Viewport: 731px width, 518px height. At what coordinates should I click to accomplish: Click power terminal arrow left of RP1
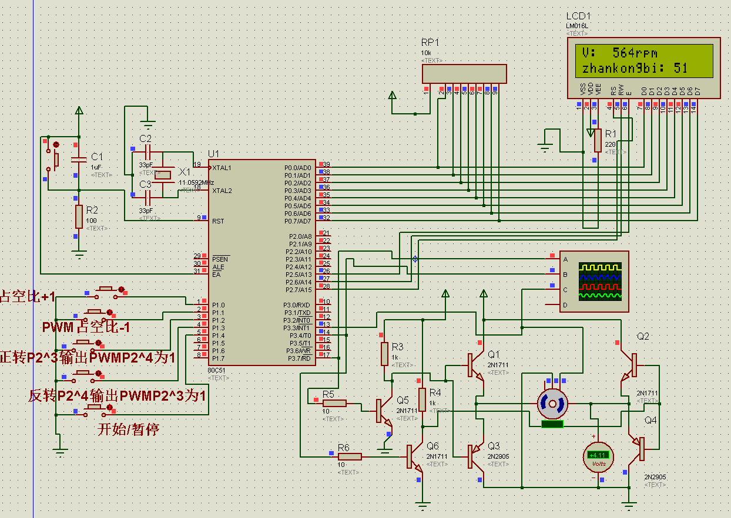point(393,96)
